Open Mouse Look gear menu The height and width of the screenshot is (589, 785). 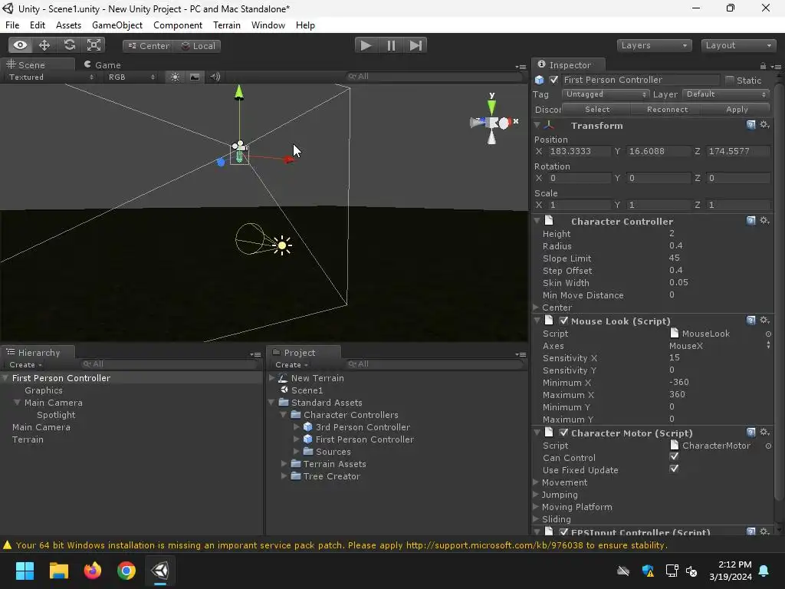point(764,320)
